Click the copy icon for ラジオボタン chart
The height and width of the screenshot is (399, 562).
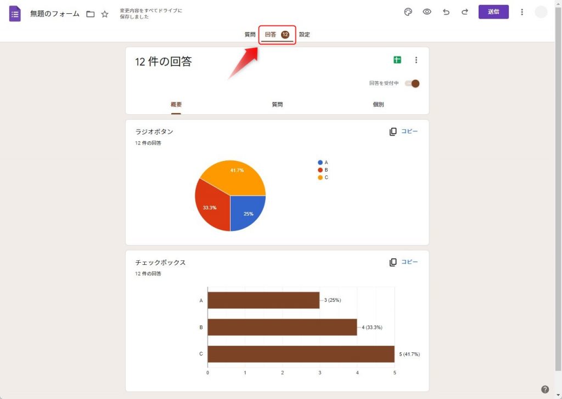[393, 132]
